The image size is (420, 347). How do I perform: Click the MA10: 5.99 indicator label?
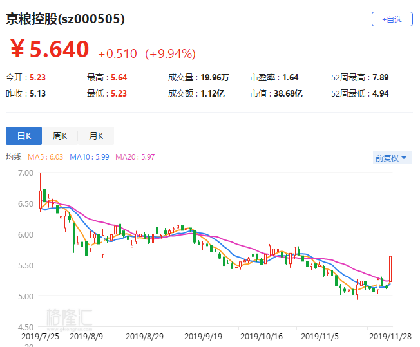point(90,157)
